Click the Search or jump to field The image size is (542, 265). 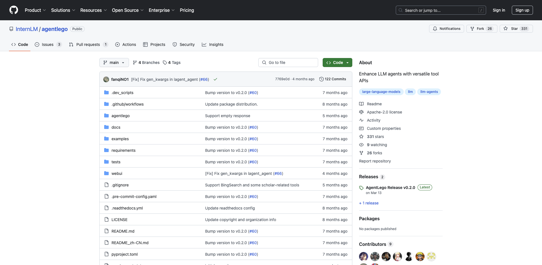pyautogui.click(x=441, y=10)
